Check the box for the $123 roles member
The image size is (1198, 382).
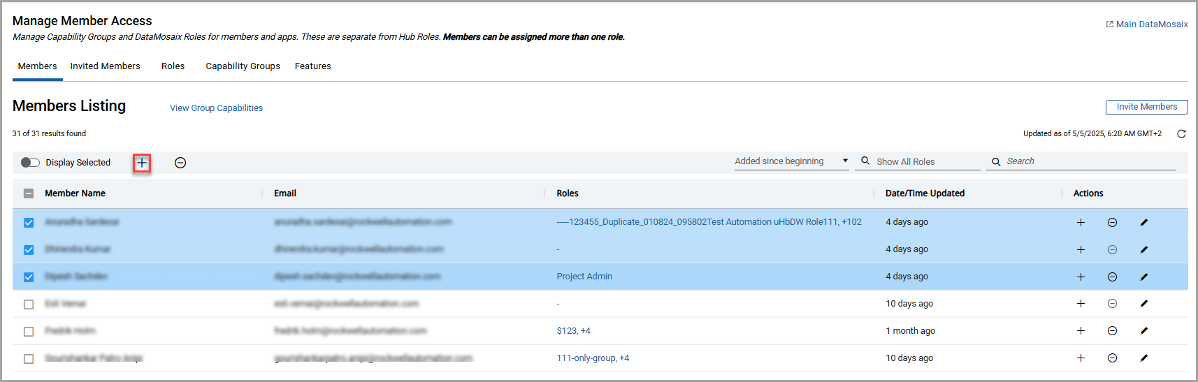point(29,332)
